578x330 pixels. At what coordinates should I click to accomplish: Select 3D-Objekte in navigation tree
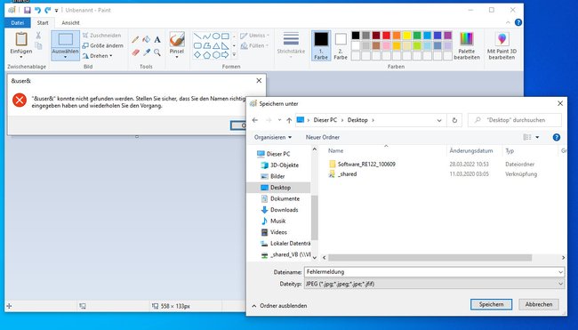coord(279,165)
